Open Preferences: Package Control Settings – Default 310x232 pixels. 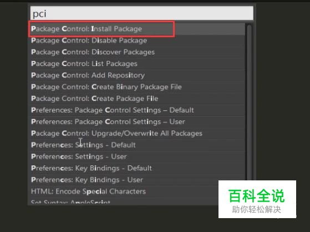pos(138,110)
